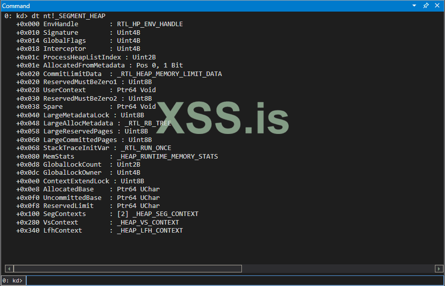The width and height of the screenshot is (445, 286).
Task: Open the Command window options dropdown arrow
Action: (x=414, y=6)
